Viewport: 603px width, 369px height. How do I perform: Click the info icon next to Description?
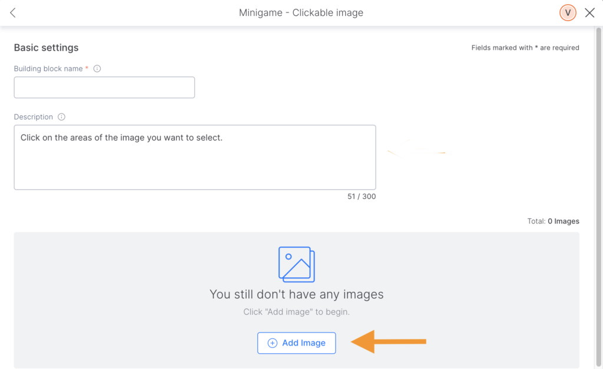61,117
